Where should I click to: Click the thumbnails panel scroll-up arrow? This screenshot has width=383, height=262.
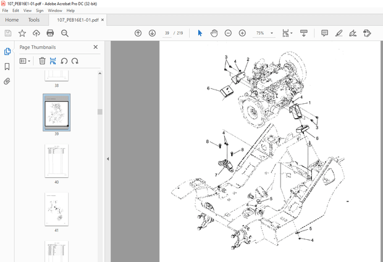pyautogui.click(x=99, y=74)
